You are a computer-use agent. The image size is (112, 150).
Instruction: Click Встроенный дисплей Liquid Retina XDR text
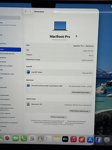coord(47,86)
